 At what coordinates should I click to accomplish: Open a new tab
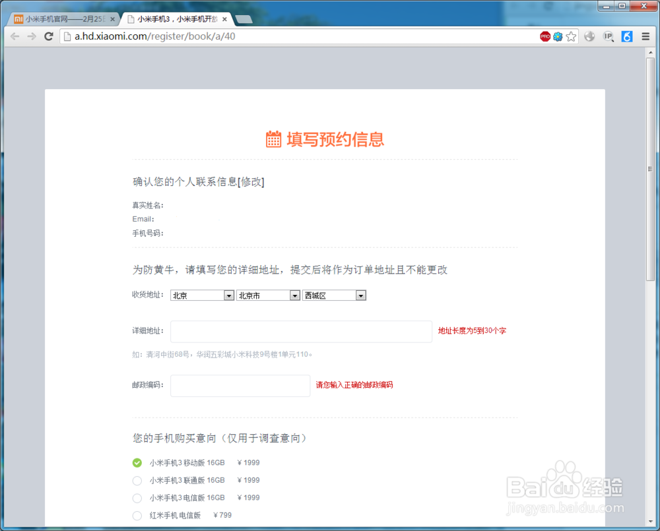244,19
